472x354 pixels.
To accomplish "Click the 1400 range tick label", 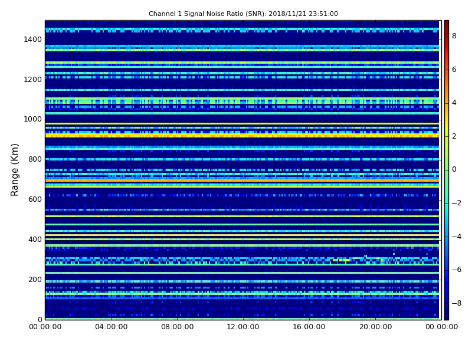I will coord(32,40).
